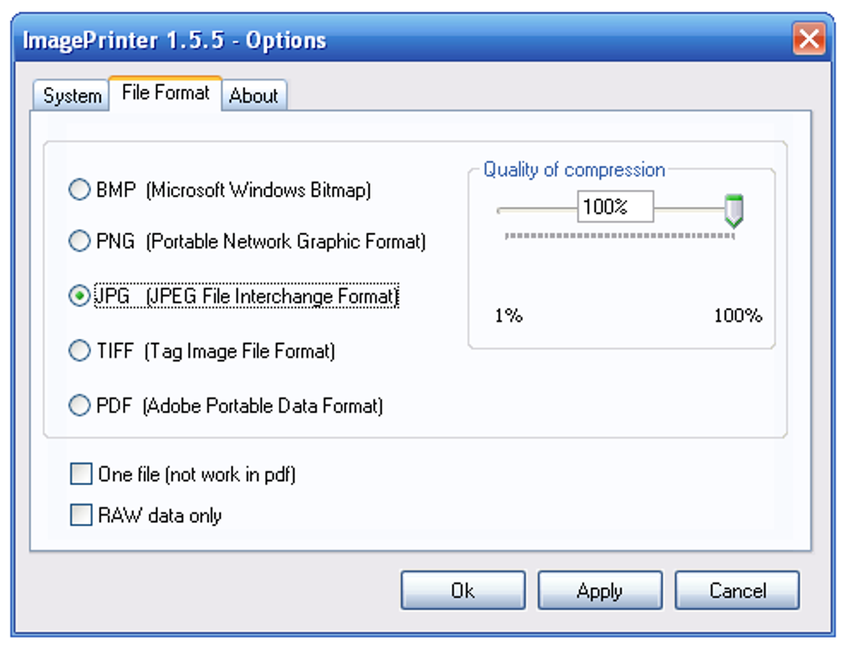Click the compression quality slider thumb
Screen dimensions: 853x651
733,210
